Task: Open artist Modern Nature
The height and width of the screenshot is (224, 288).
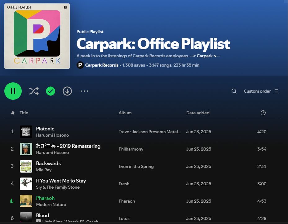Action: coord(51,204)
